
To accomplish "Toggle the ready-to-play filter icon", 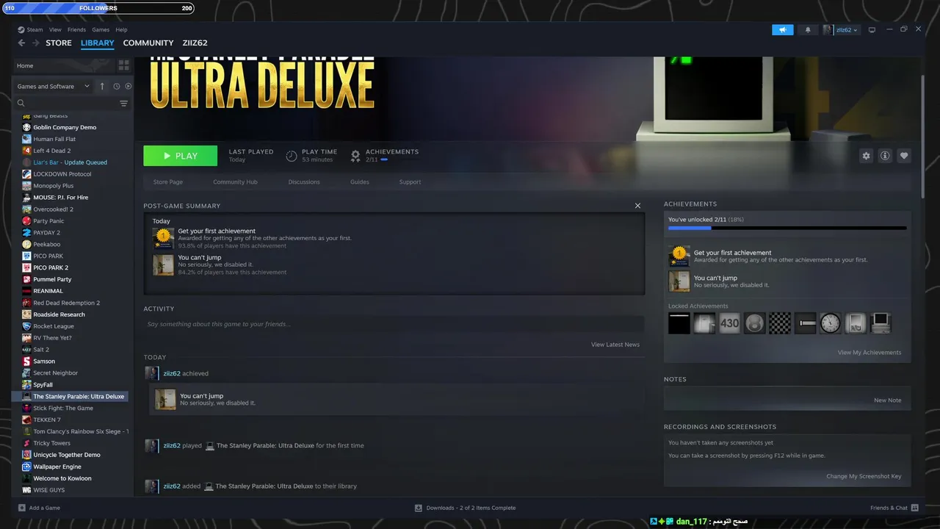I will [x=129, y=86].
